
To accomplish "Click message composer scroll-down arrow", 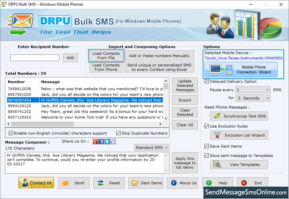I will click(166, 170).
